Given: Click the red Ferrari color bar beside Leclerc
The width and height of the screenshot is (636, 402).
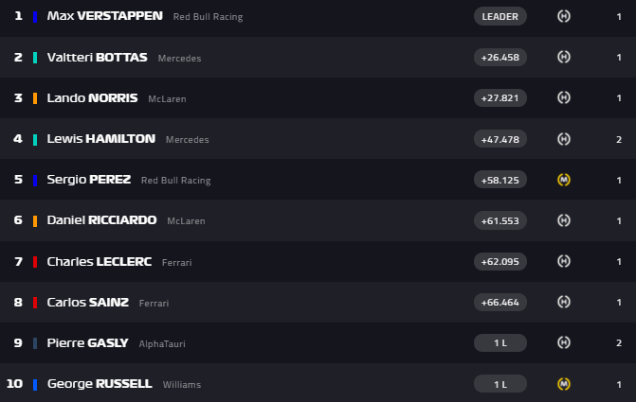Looking at the screenshot, I should click(35, 262).
